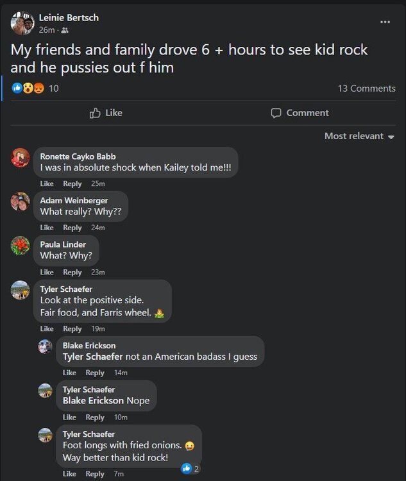Viewport: 406px width, 481px height.
Task: Click Paula Linder's flower avatar
Action: tap(21, 245)
